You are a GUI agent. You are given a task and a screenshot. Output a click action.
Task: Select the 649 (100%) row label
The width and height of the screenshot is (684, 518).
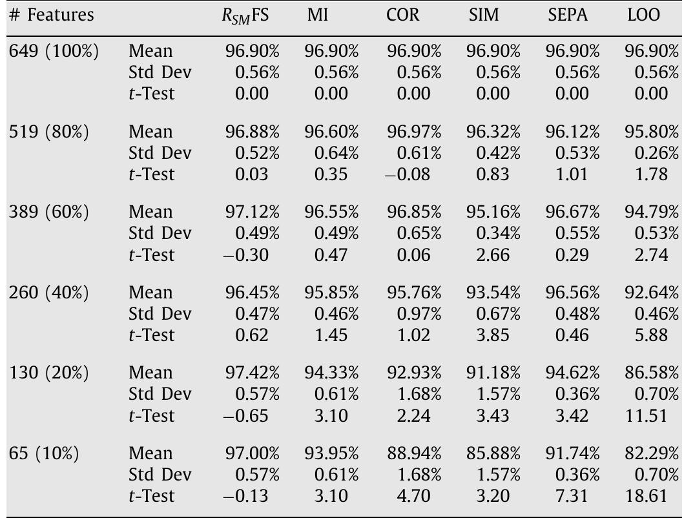coord(54,52)
